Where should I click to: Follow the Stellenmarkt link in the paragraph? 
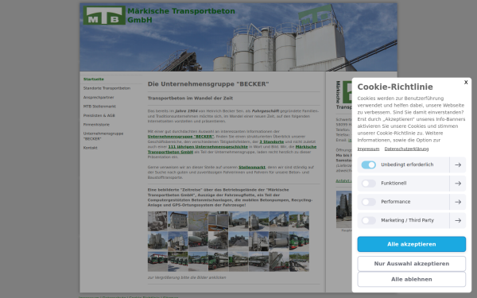point(252,167)
